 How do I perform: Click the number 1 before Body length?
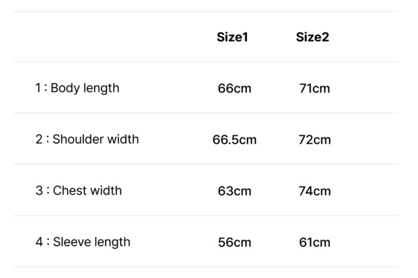[x=38, y=88]
